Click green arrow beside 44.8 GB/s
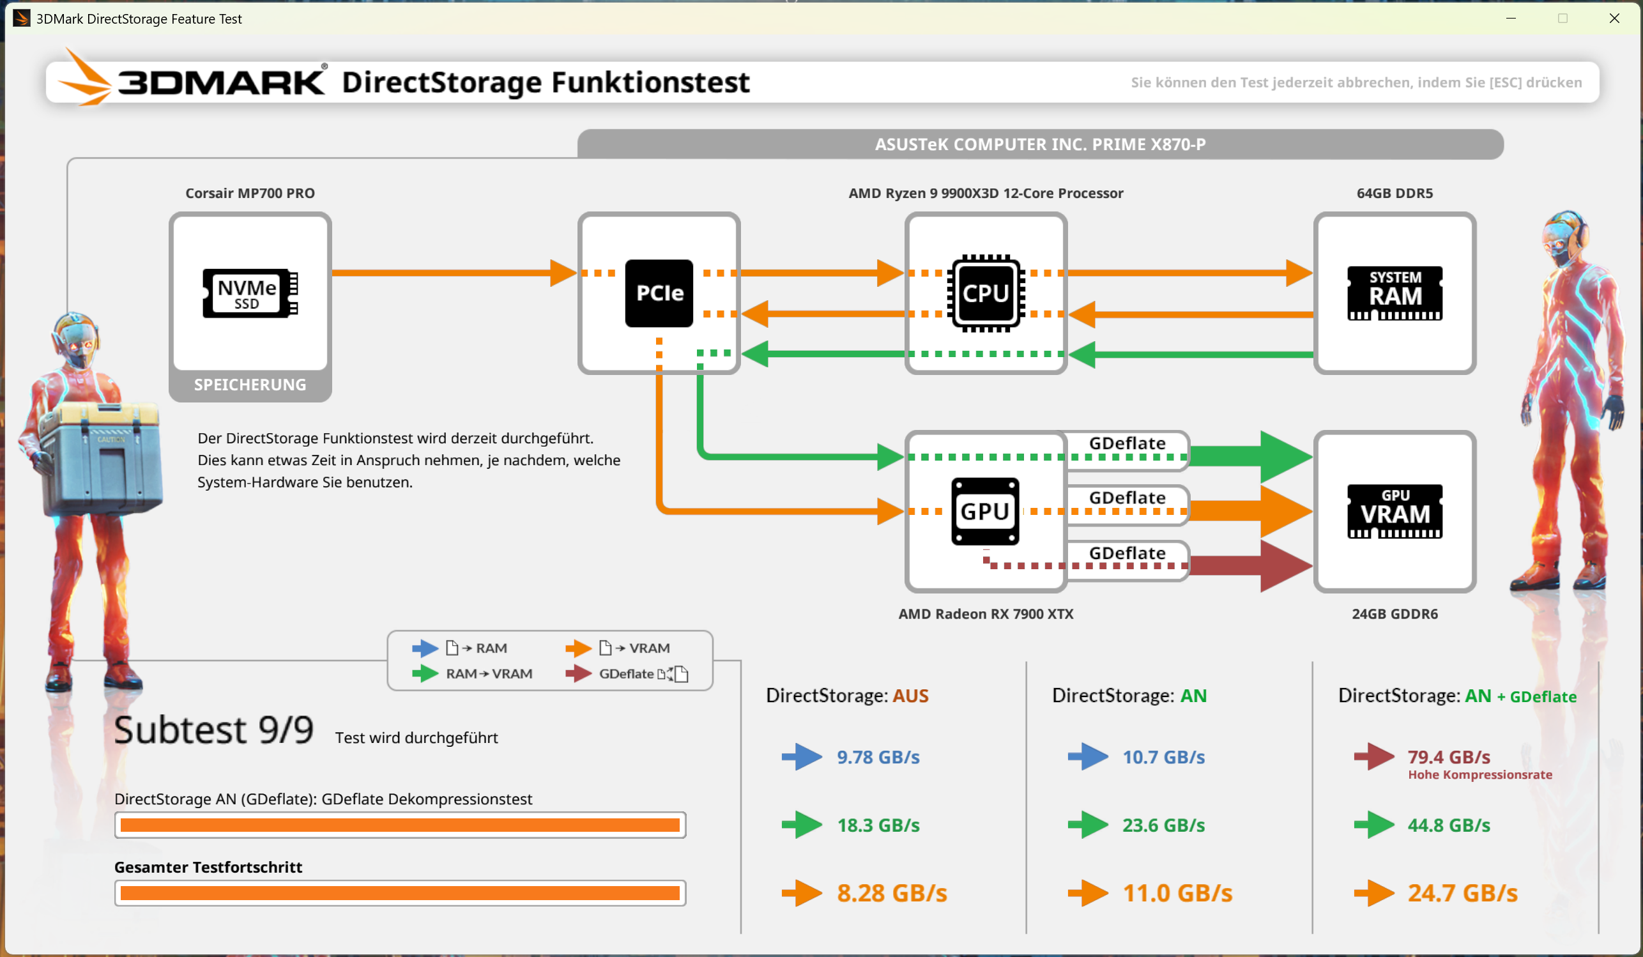The height and width of the screenshot is (957, 1643). pos(1374,825)
